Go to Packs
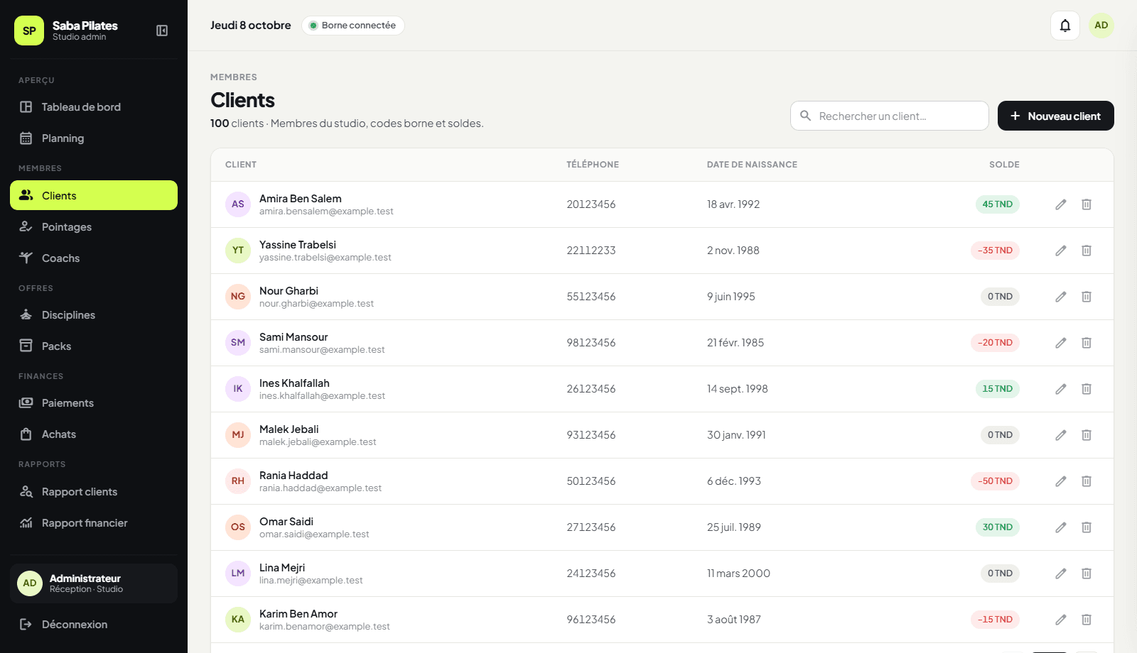 tap(94, 346)
